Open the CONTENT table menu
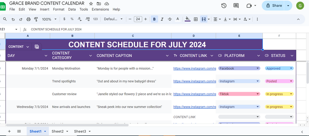 click(x=19, y=47)
